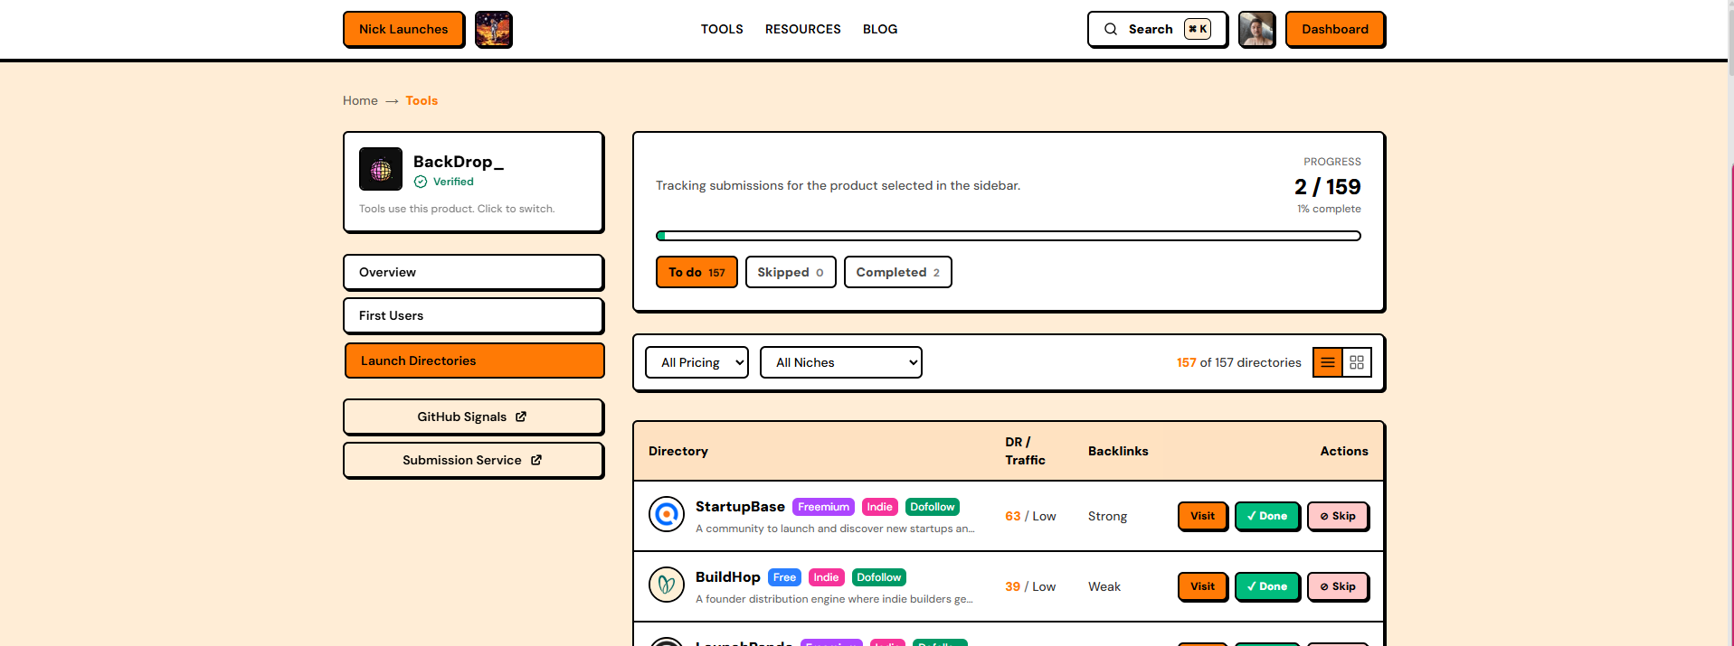Click the Nick Launches logo button
Screen dimensions: 1734x646
click(x=403, y=29)
